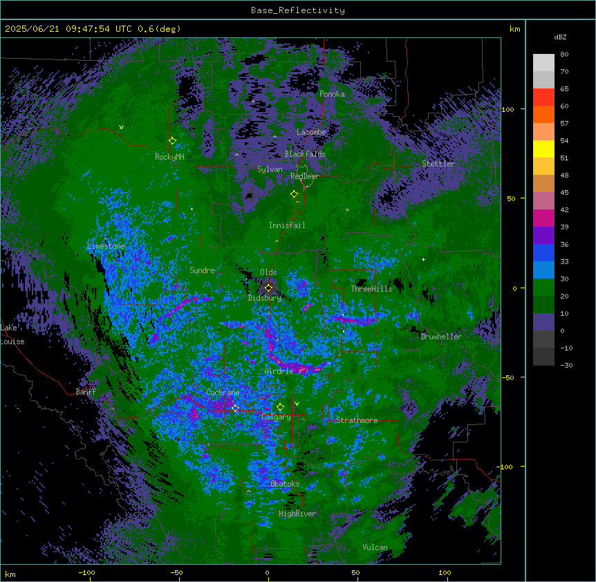This screenshot has width=596, height=582.
Task: Click the Limestone label
Action: 106,246
